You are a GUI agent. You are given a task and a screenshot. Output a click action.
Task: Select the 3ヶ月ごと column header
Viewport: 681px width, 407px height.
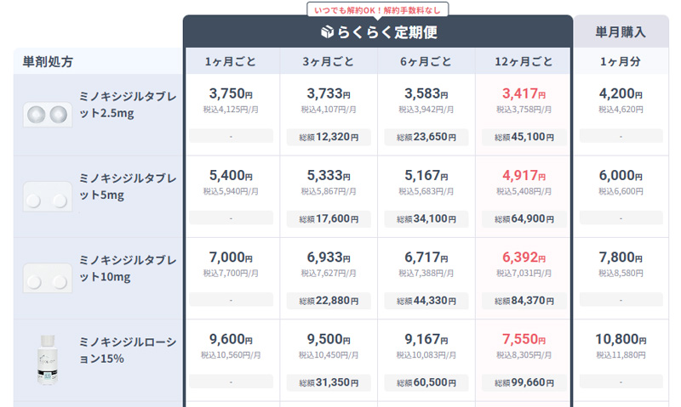[x=329, y=61]
